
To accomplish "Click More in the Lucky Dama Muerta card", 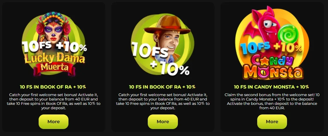I will (x=54, y=122).
